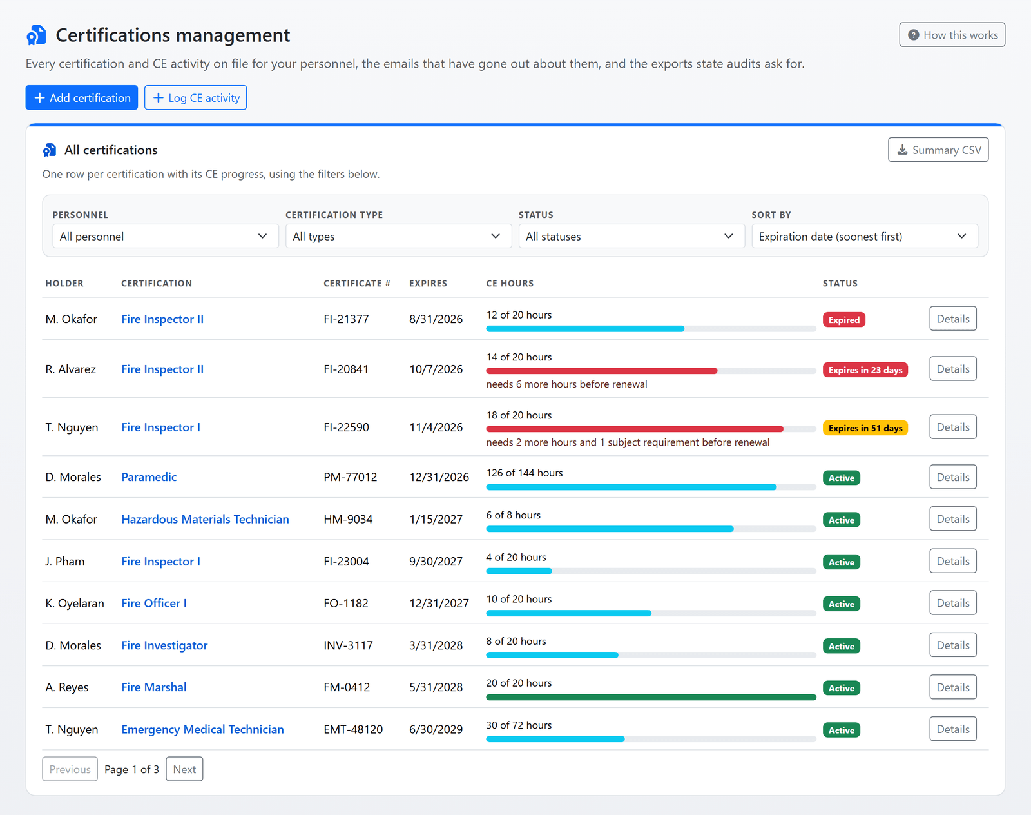The width and height of the screenshot is (1031, 815).
Task: Open the Emergency Medical Technician link
Action: (x=202, y=729)
